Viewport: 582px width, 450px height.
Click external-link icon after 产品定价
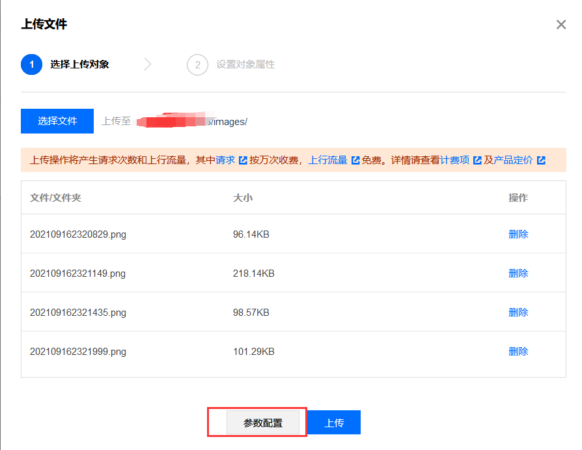[541, 160]
